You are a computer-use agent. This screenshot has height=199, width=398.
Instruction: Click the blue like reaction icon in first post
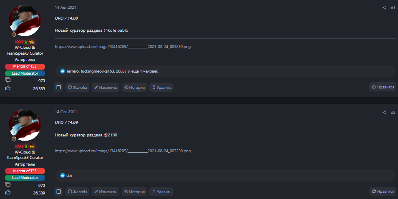tap(63, 71)
